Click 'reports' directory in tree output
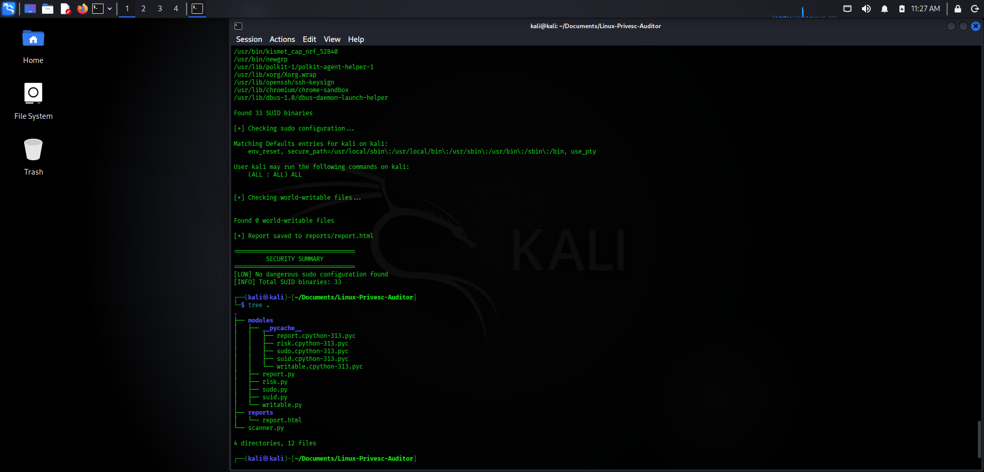This screenshot has height=472, width=984. point(260,413)
